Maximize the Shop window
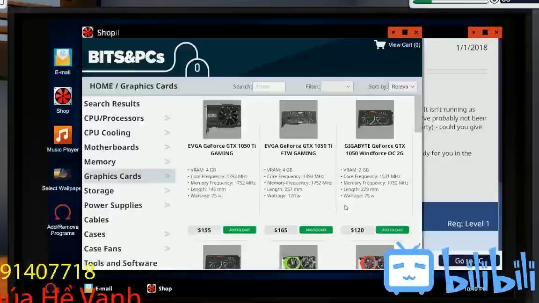 (x=405, y=32)
